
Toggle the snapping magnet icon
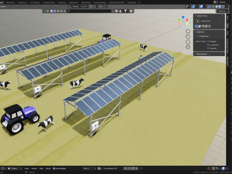pos(91,7)
